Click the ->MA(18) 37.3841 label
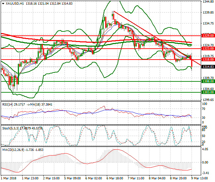Screen dimensions: 215x182 tap(39, 105)
